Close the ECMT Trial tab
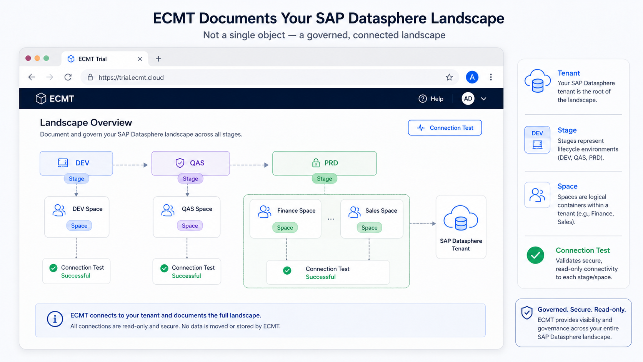 140,59
